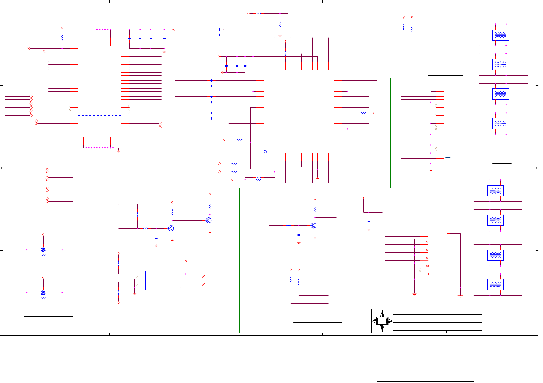543x383 pixels.
Task: Select the left IC divided by dashed lines
Action: click(x=100, y=91)
